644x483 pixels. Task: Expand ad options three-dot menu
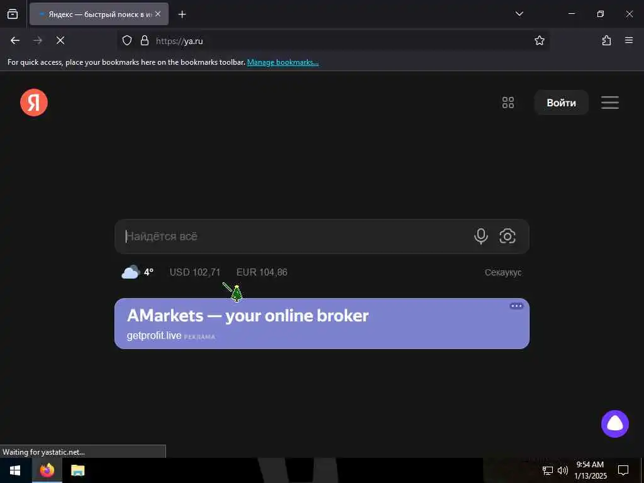click(516, 306)
